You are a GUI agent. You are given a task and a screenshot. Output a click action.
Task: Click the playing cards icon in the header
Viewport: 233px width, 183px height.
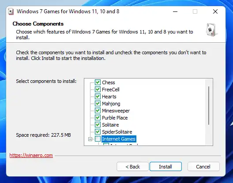(x=211, y=30)
